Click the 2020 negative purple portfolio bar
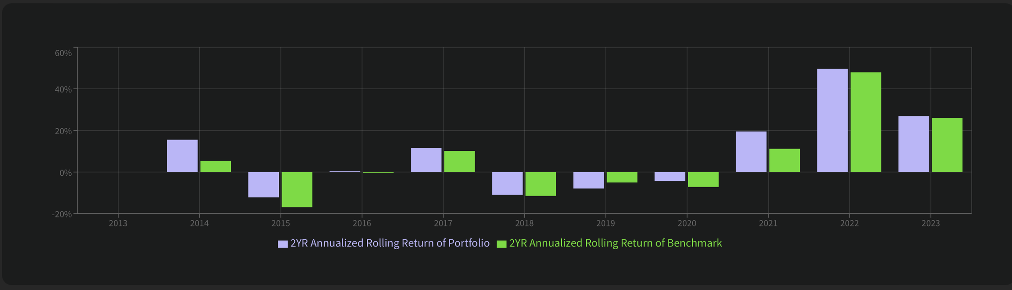The height and width of the screenshot is (290, 1012). [670, 176]
